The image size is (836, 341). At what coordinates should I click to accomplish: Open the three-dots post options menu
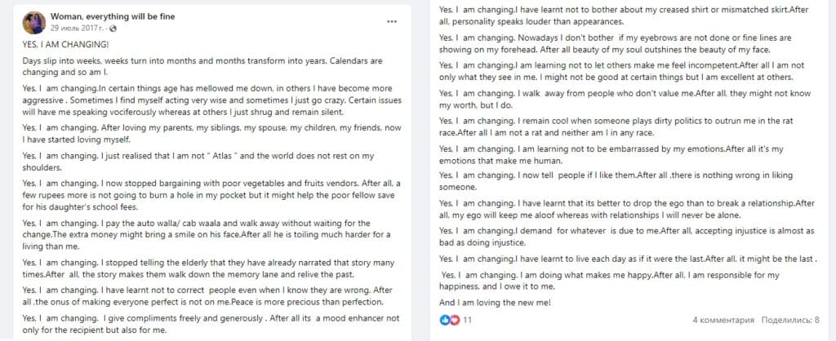392,22
